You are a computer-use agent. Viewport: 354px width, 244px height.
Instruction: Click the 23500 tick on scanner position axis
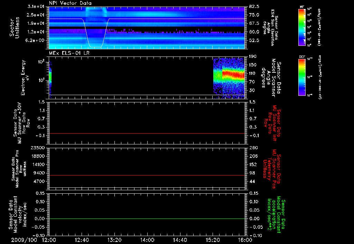(x=38, y=148)
